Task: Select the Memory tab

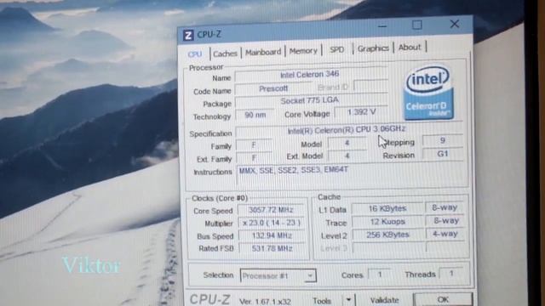Action: [303, 51]
